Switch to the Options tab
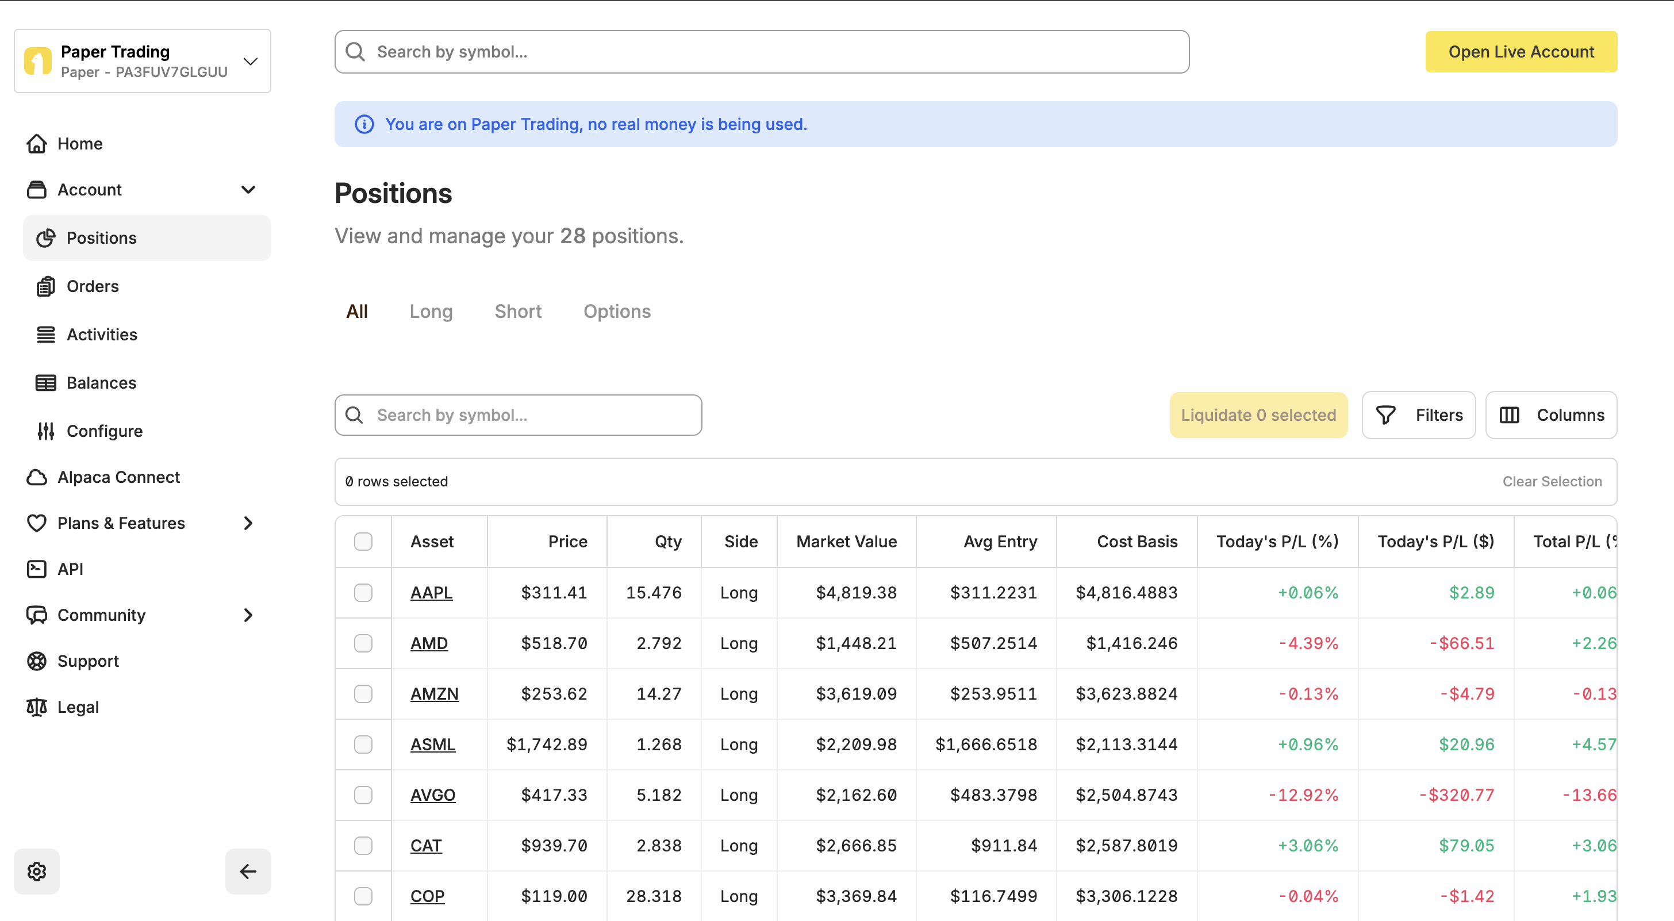1674x921 pixels. click(617, 312)
